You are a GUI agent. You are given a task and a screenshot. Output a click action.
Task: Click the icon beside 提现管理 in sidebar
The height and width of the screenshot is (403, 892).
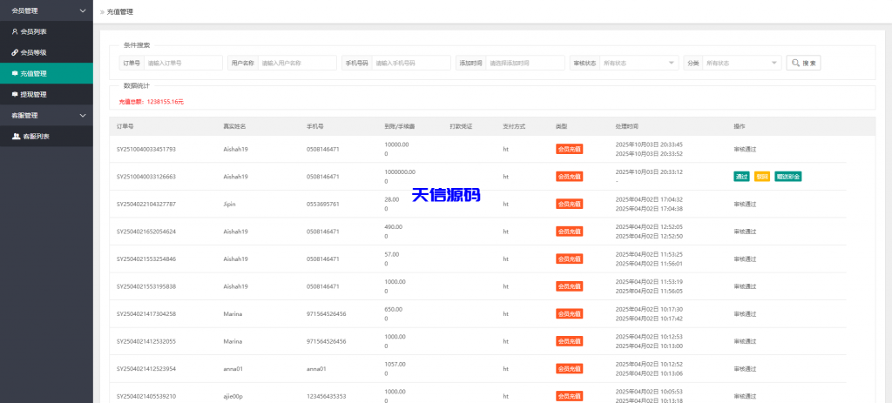tap(15, 94)
